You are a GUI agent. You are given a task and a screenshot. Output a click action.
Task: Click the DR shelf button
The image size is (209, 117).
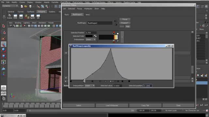point(38,17)
